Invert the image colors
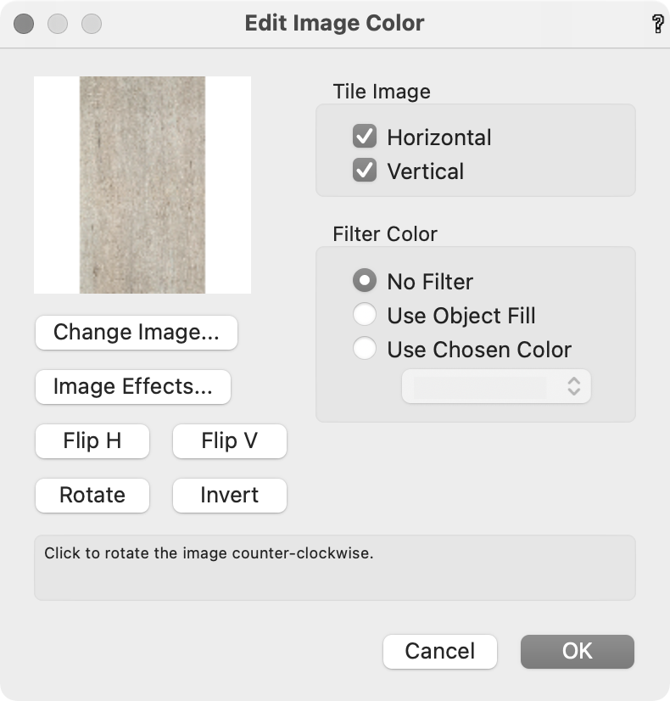 [x=230, y=496]
